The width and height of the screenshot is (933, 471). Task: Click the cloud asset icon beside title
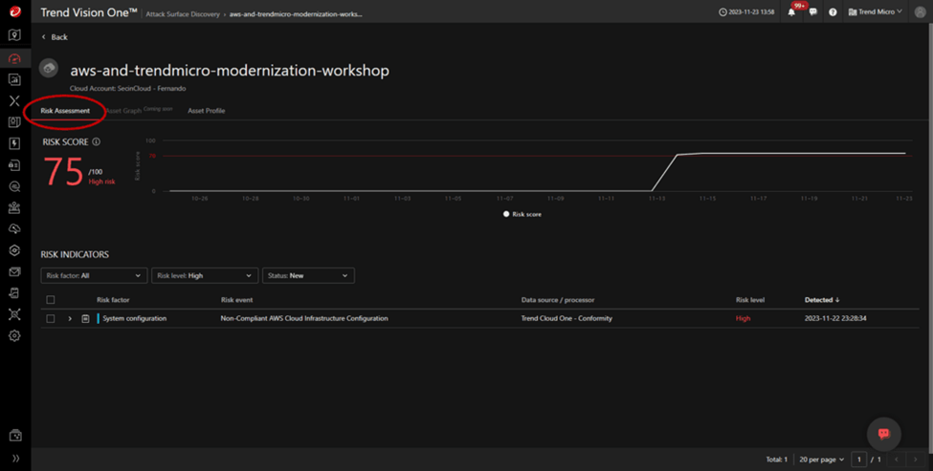click(49, 68)
